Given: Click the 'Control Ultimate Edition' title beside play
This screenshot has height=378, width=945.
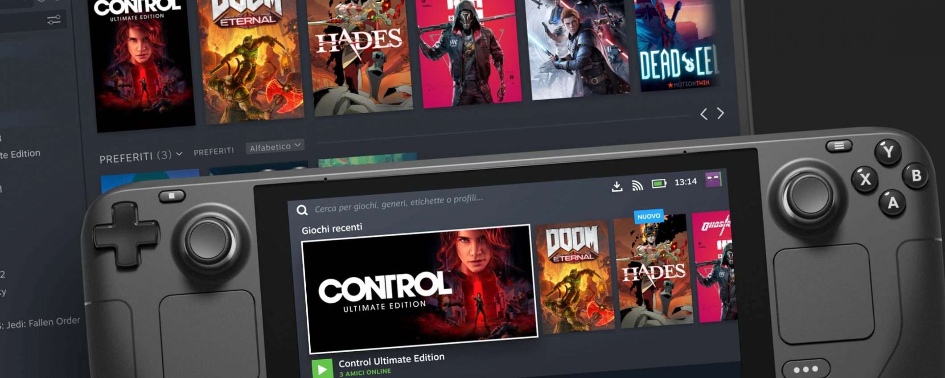Looking at the screenshot, I should (391, 360).
